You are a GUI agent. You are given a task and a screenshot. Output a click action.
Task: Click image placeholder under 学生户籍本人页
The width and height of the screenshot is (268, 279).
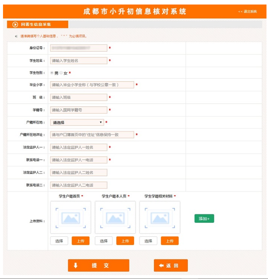[x=115, y=218]
